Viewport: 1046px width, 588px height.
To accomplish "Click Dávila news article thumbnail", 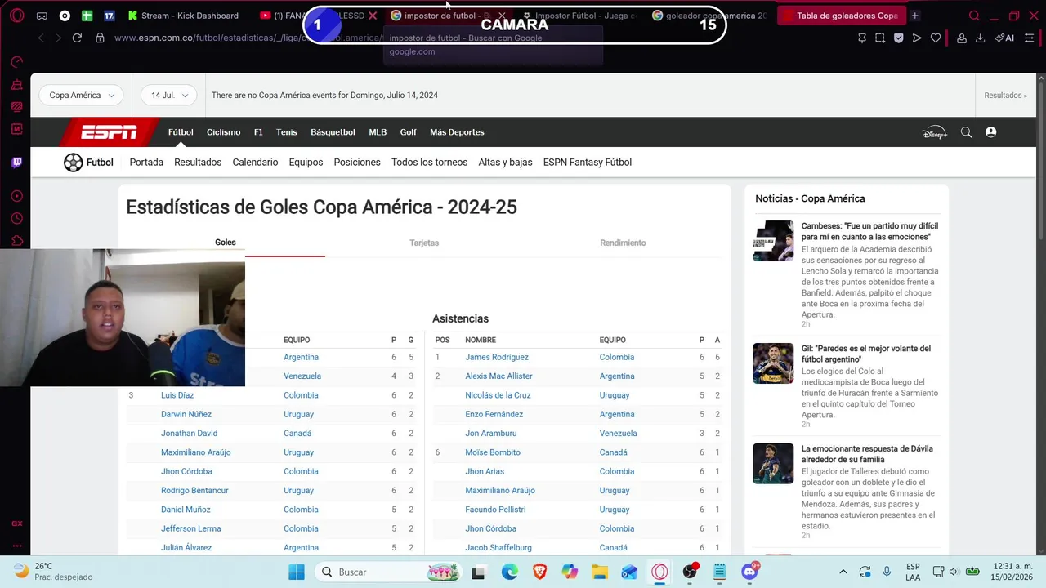I will tap(773, 463).
